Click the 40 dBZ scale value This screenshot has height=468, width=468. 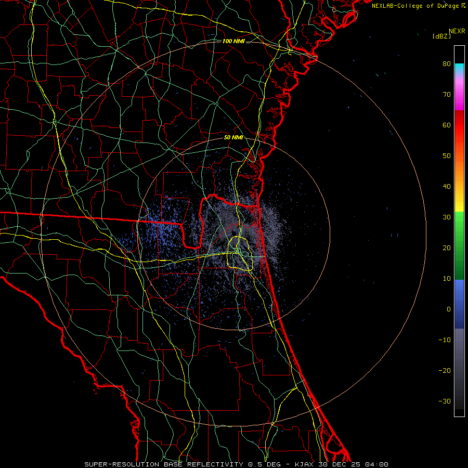[447, 187]
